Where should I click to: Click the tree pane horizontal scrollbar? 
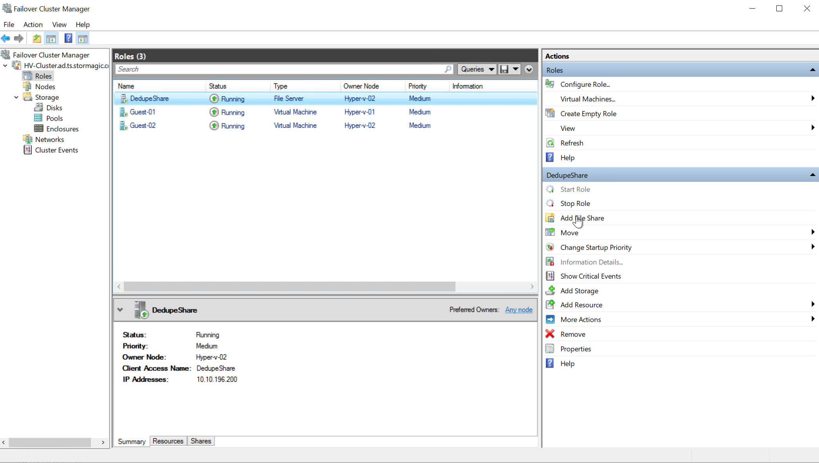tap(50, 442)
